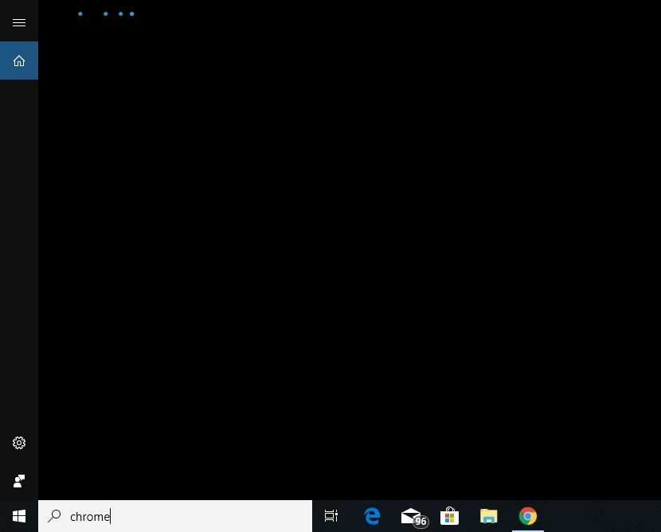Open Mail app with 96 badge
This screenshot has width=661, height=532.
[413, 516]
